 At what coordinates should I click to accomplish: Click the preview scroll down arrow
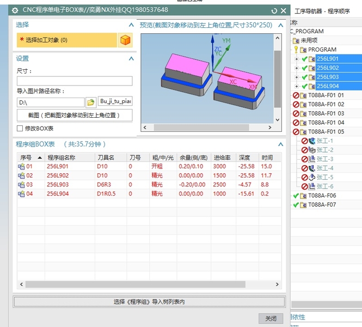pos(278,120)
